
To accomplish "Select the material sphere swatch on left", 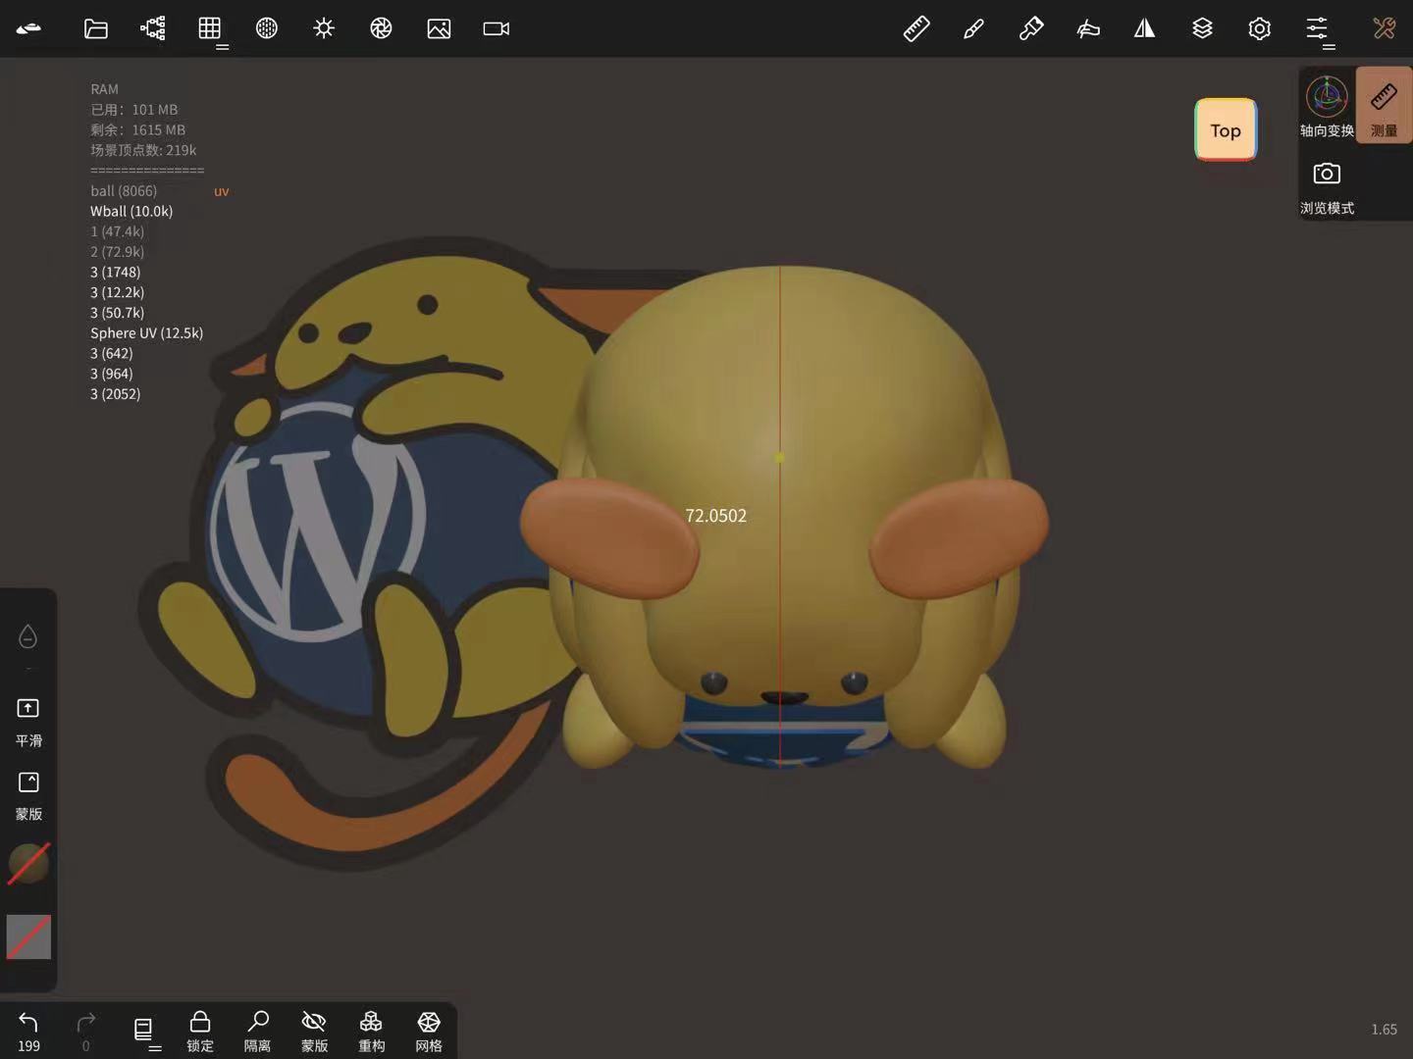I will [x=28, y=864].
